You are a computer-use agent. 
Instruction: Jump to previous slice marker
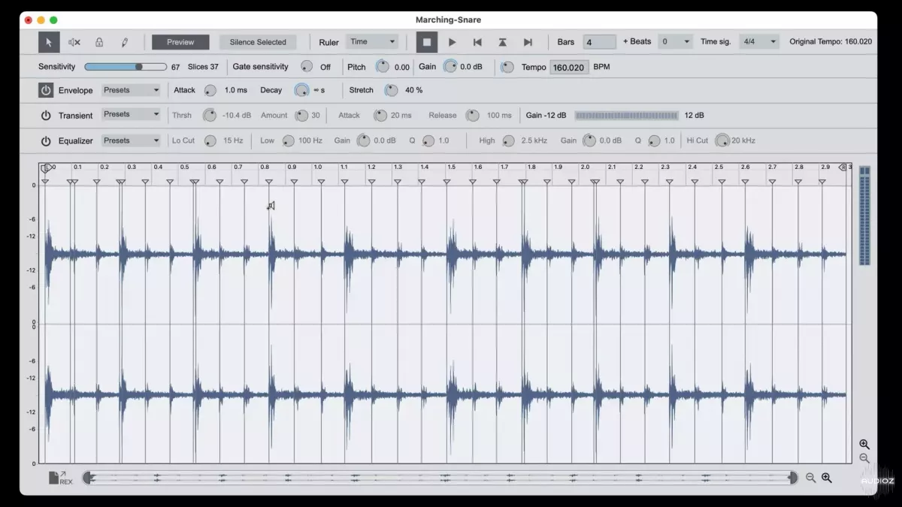(477, 42)
